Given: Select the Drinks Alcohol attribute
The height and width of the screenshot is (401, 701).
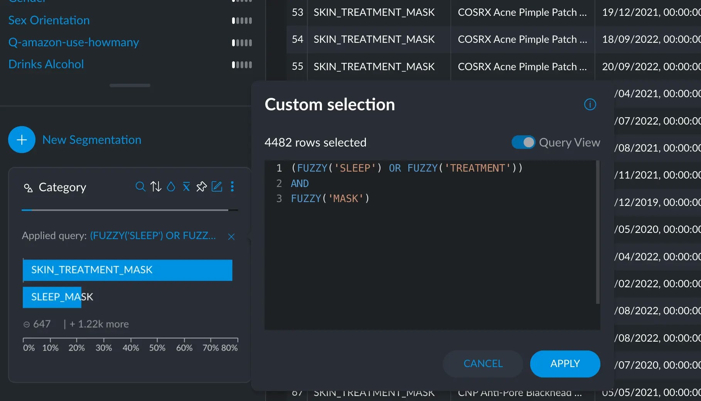Looking at the screenshot, I should [46, 64].
